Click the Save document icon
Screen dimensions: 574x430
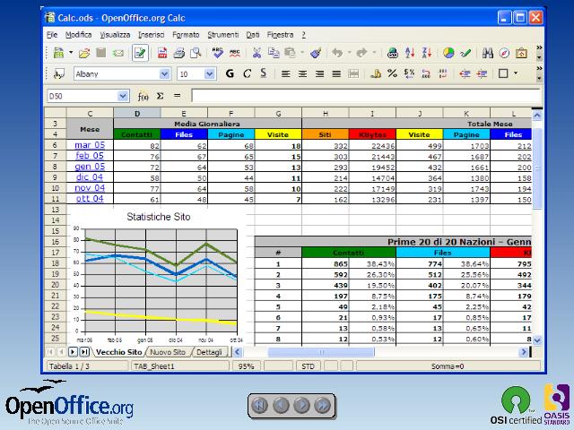click(x=100, y=54)
